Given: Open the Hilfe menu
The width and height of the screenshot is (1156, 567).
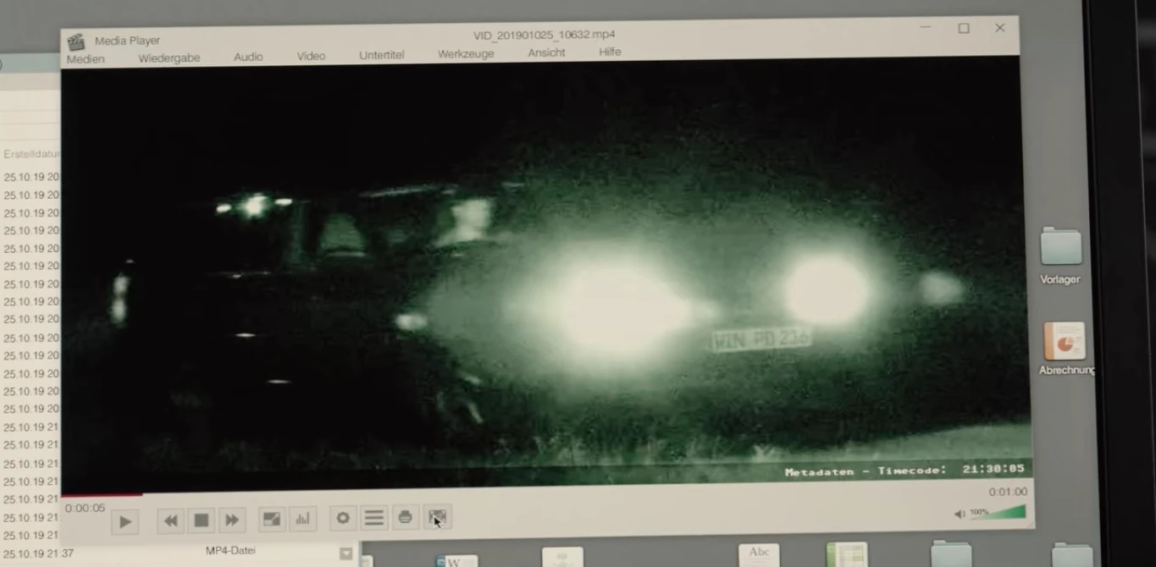Looking at the screenshot, I should coord(610,52).
